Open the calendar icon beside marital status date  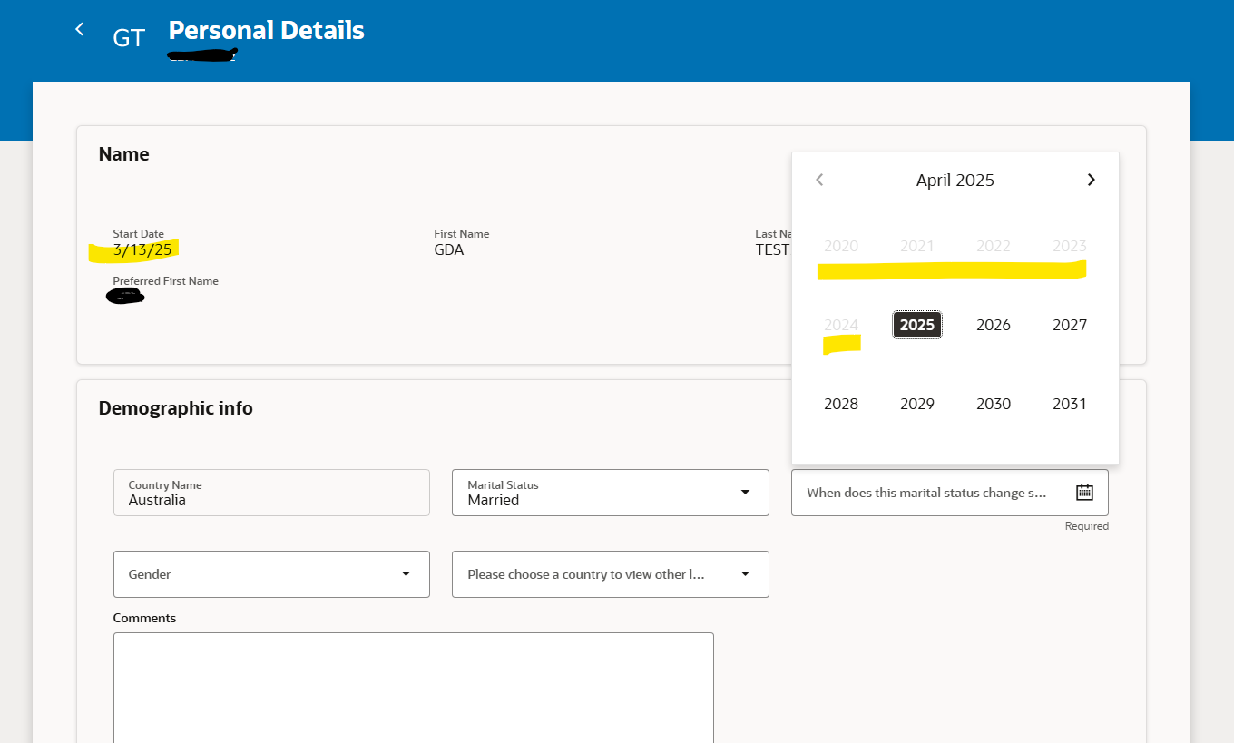(1084, 492)
